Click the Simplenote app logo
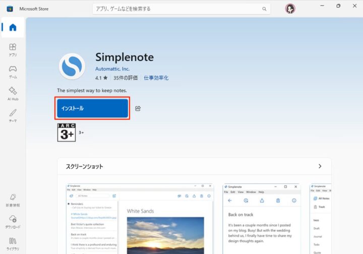Viewport: 363px width, 254px height. click(x=72, y=67)
